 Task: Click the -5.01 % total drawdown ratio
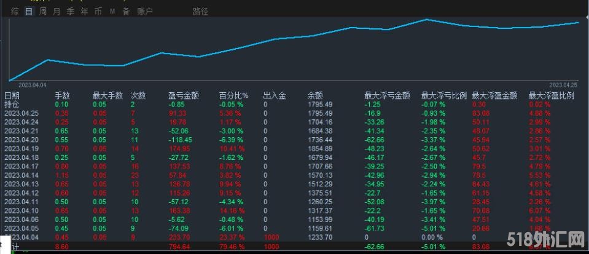coord(434,247)
